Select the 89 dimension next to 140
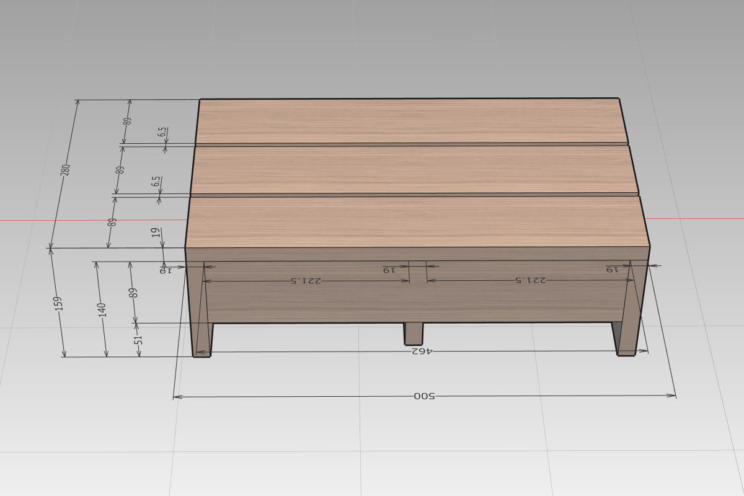 (133, 292)
